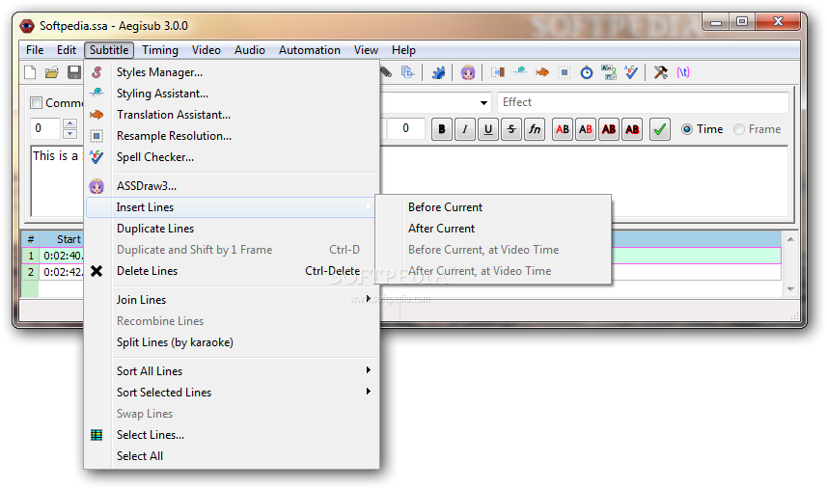Open the Timing Post-Processor clock icon
This screenshot has height=489, width=827.
(587, 72)
